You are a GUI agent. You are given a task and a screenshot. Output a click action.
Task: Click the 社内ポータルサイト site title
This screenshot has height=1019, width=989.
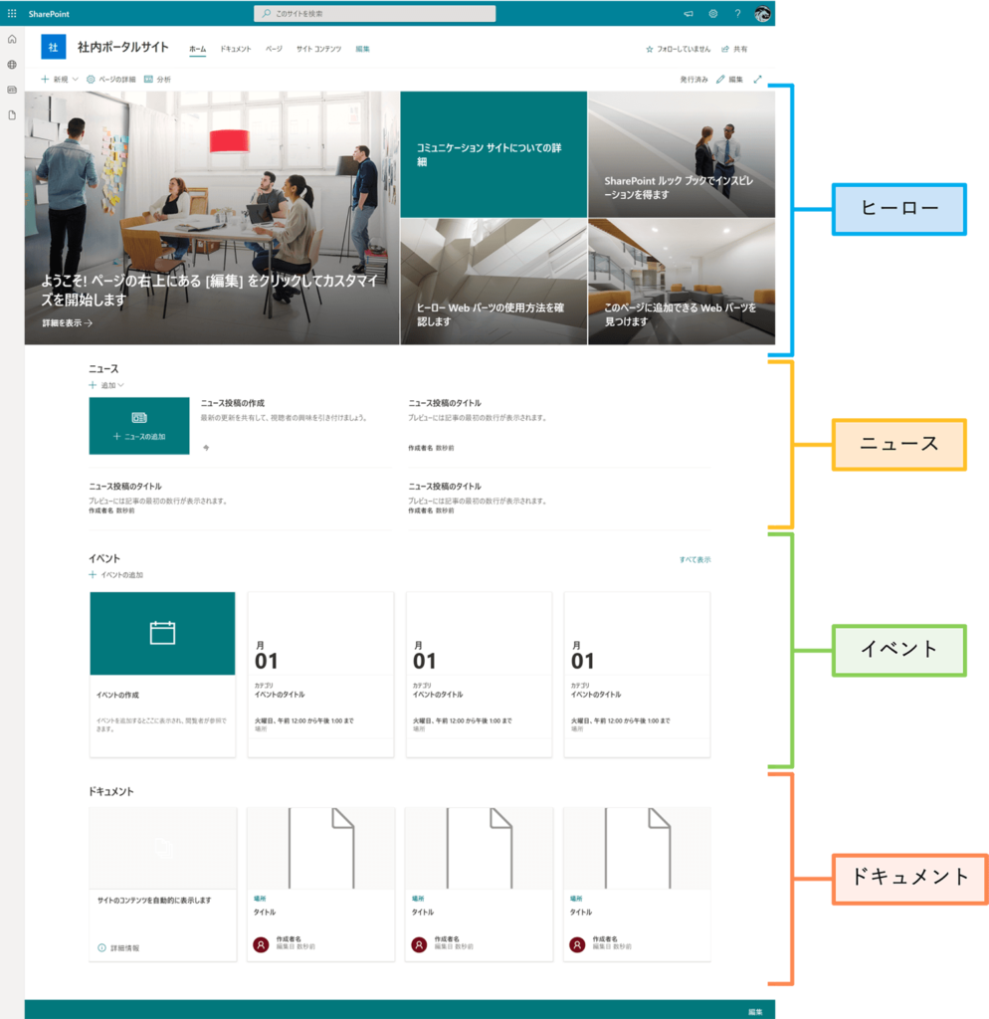coord(122,47)
